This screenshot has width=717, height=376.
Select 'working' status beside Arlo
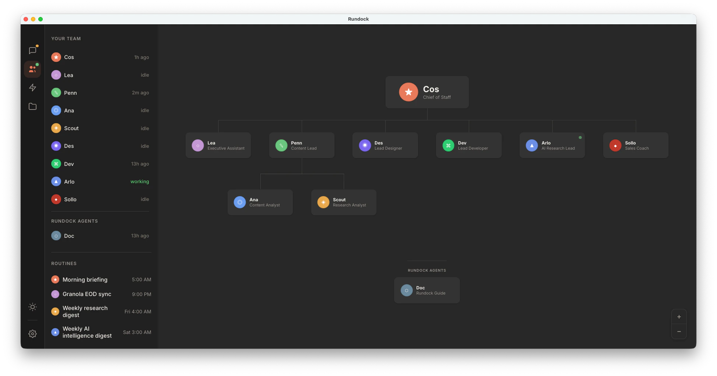(x=140, y=181)
